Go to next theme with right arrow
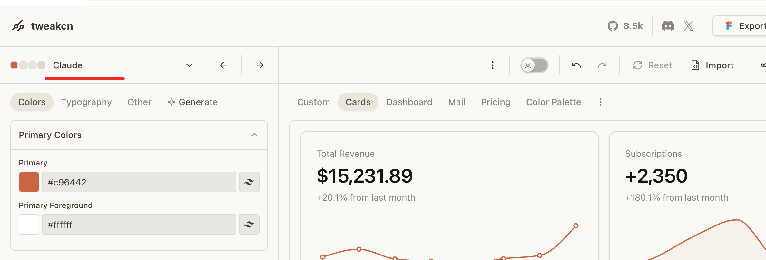The height and width of the screenshot is (260, 766). (x=260, y=65)
